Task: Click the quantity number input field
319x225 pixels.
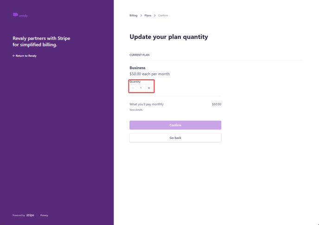Action: pos(141,88)
